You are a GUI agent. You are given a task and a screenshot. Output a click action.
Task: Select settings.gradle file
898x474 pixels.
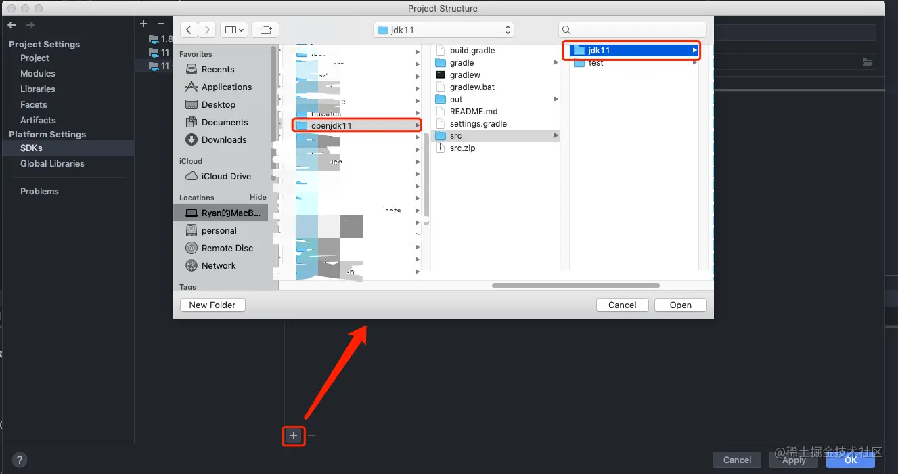(478, 123)
